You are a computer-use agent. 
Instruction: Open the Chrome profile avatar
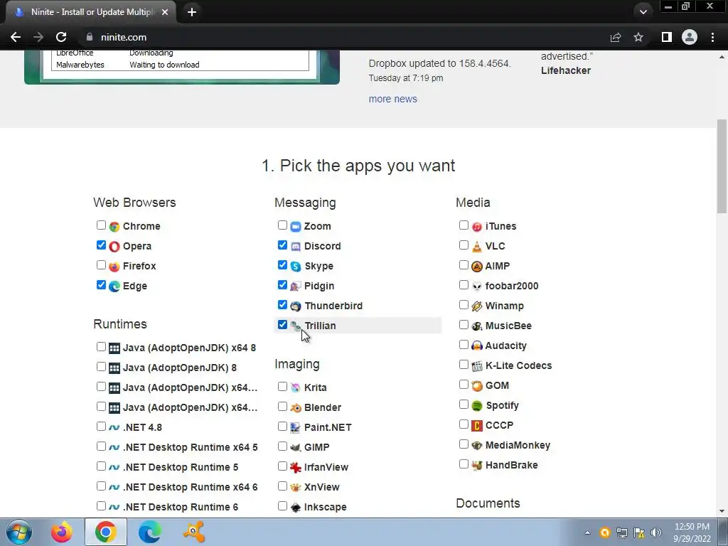pos(690,37)
